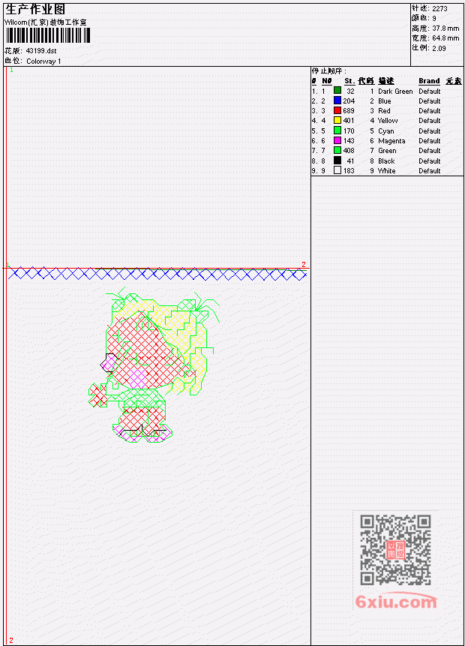The width and height of the screenshot is (465, 646).
Task: Select stitch count 204
Action: pyautogui.click(x=349, y=101)
